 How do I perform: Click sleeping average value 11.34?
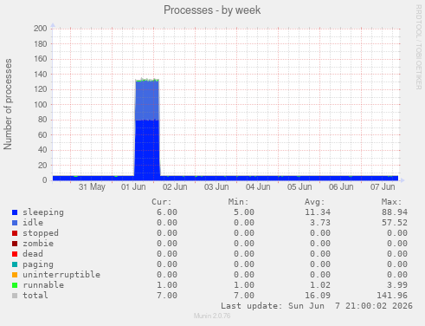tap(318, 212)
